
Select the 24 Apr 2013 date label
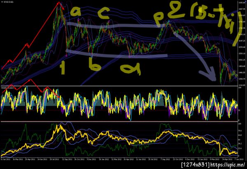click(x=227, y=160)
